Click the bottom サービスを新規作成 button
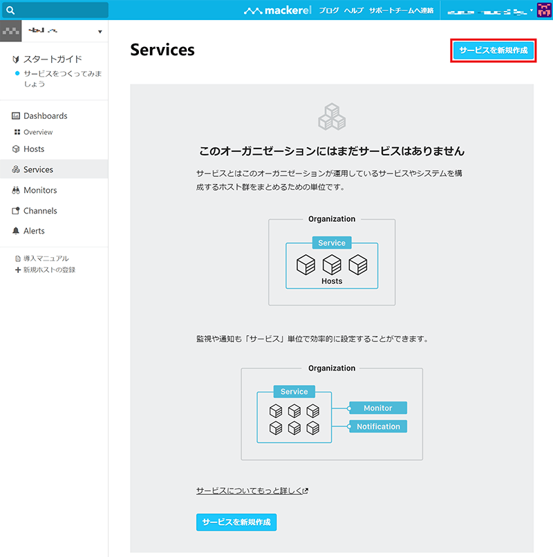This screenshot has height=557, width=553. pos(236,522)
